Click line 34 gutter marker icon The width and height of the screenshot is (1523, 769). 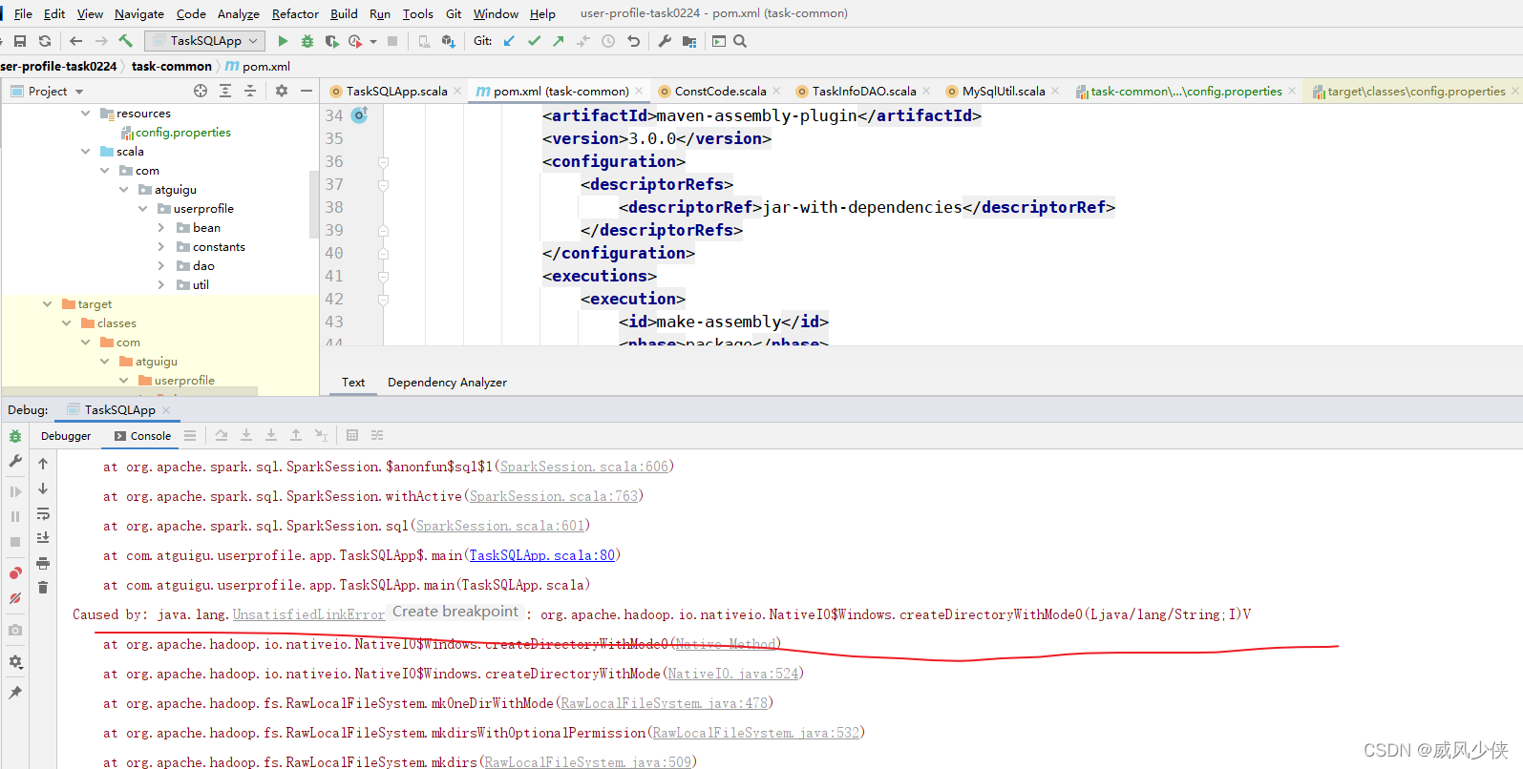tap(359, 115)
